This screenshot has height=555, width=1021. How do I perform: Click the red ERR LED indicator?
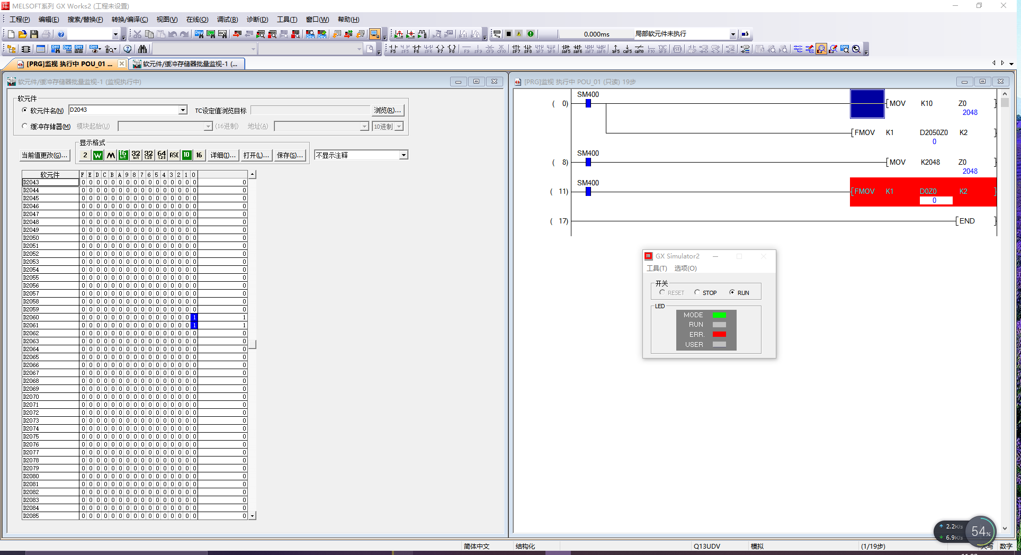(719, 334)
